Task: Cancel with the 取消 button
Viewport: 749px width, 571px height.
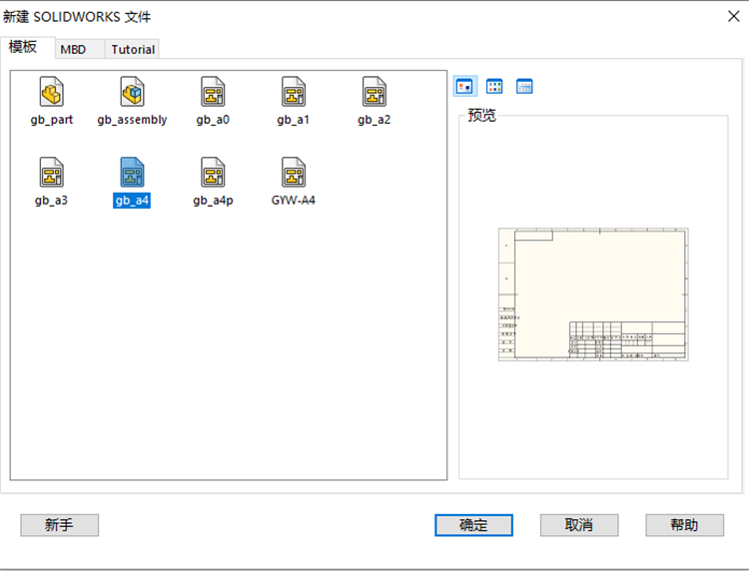Action: (x=579, y=525)
